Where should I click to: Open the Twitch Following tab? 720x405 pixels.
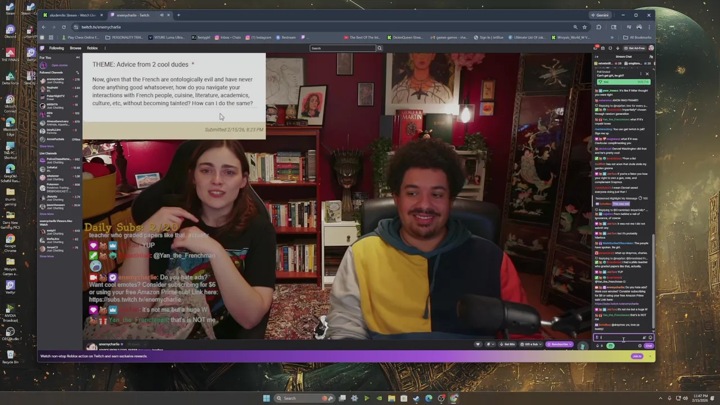pyautogui.click(x=56, y=48)
